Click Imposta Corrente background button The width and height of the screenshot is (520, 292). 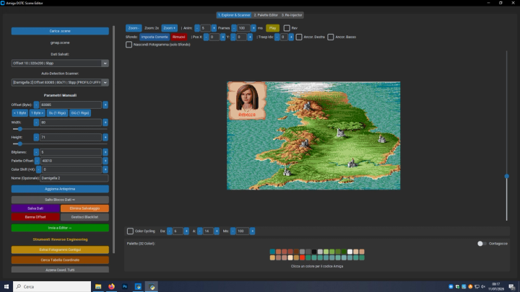155,37
